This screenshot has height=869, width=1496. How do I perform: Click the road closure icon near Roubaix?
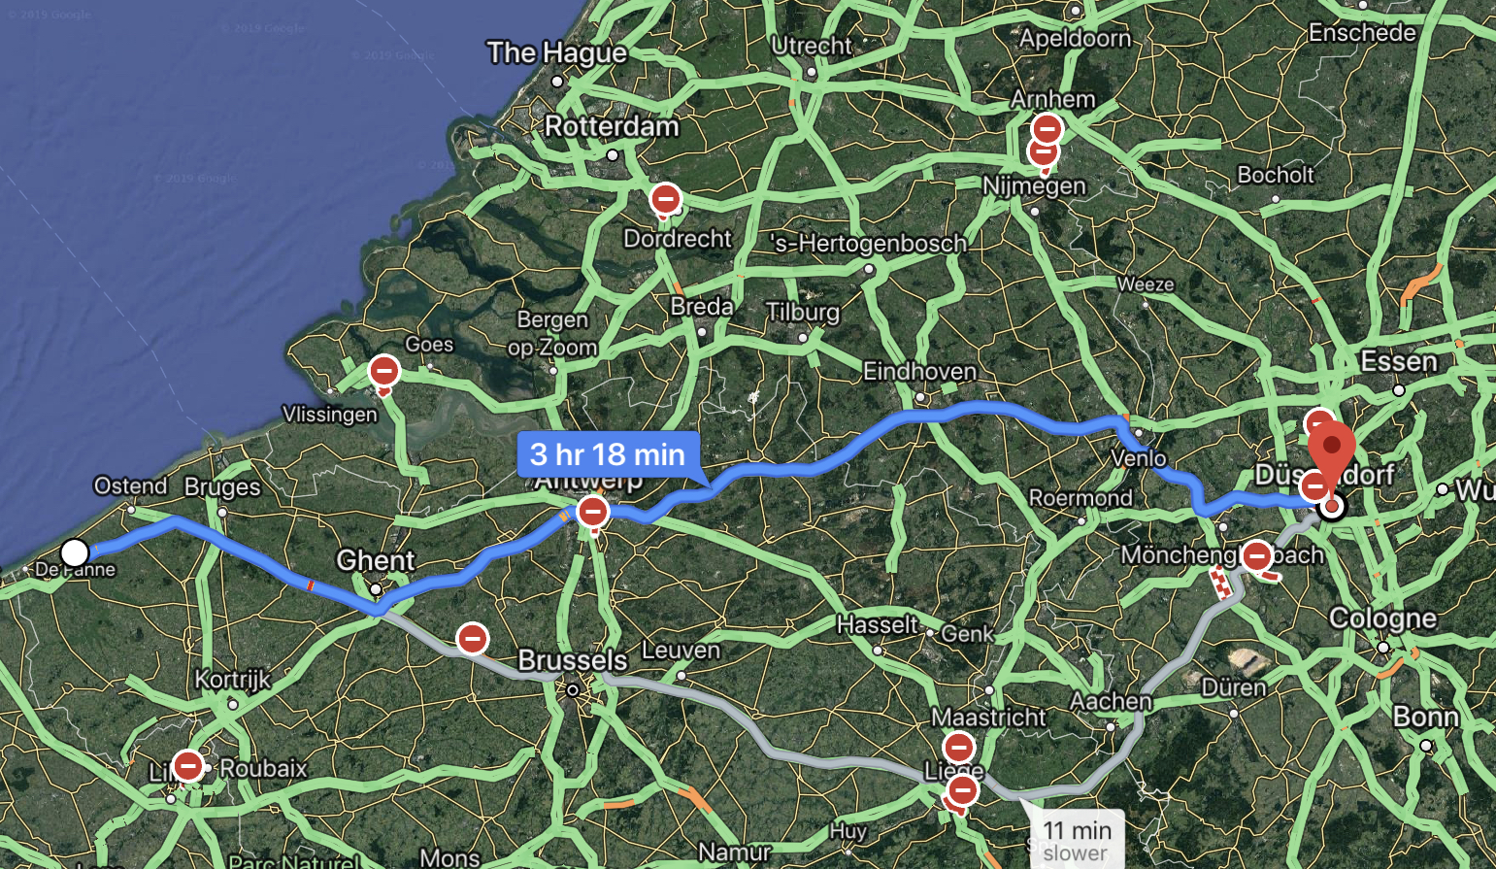(x=187, y=766)
